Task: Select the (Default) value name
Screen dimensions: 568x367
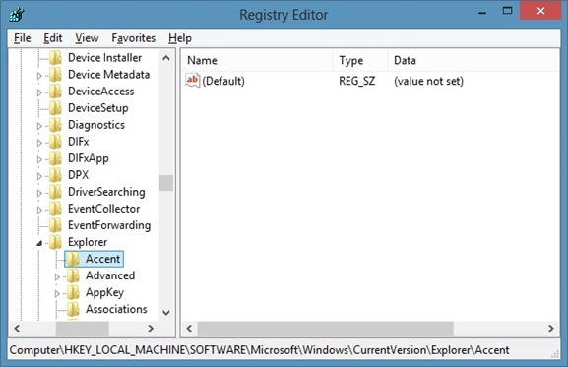Action: [223, 81]
